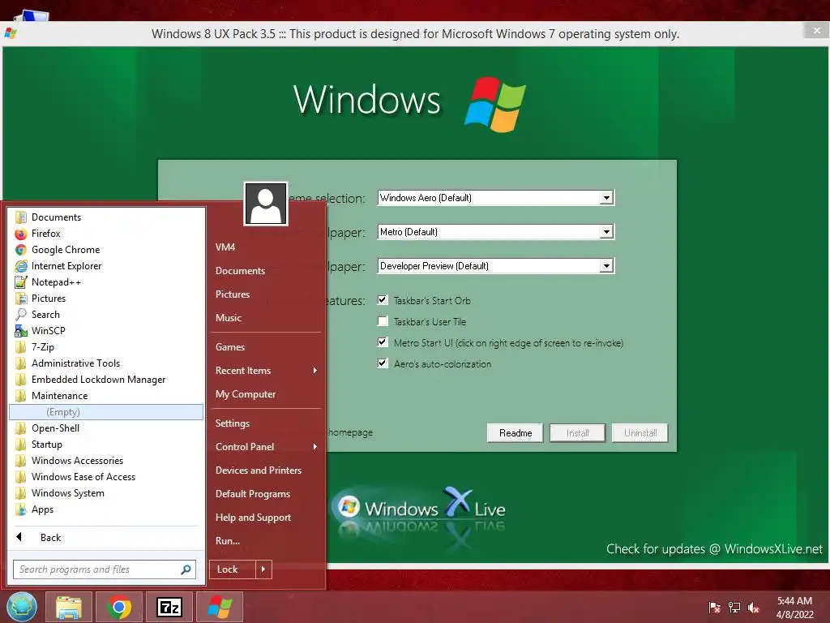Open Chrome from the taskbar
830x623 pixels.
pos(119,607)
